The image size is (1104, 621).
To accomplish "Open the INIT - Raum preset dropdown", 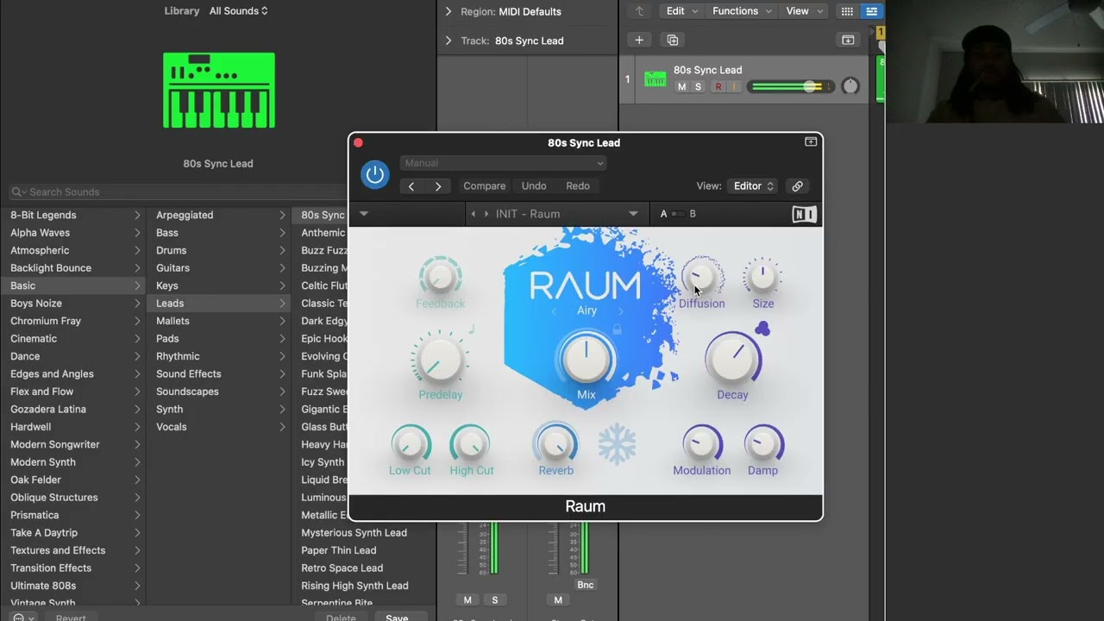I will pyautogui.click(x=633, y=214).
